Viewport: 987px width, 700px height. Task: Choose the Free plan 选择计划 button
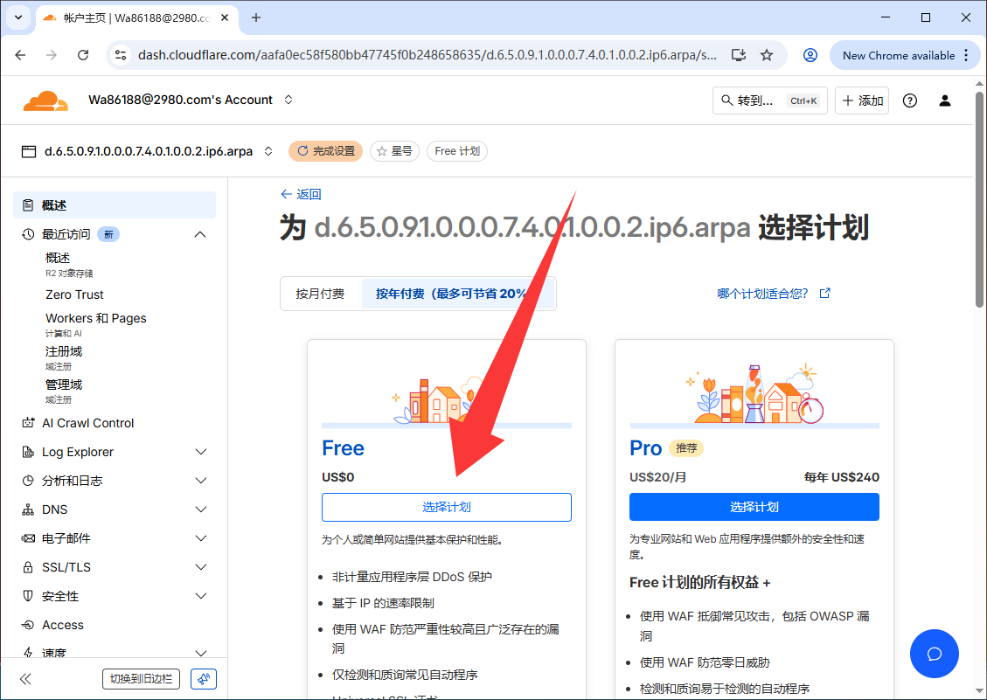pyautogui.click(x=446, y=507)
